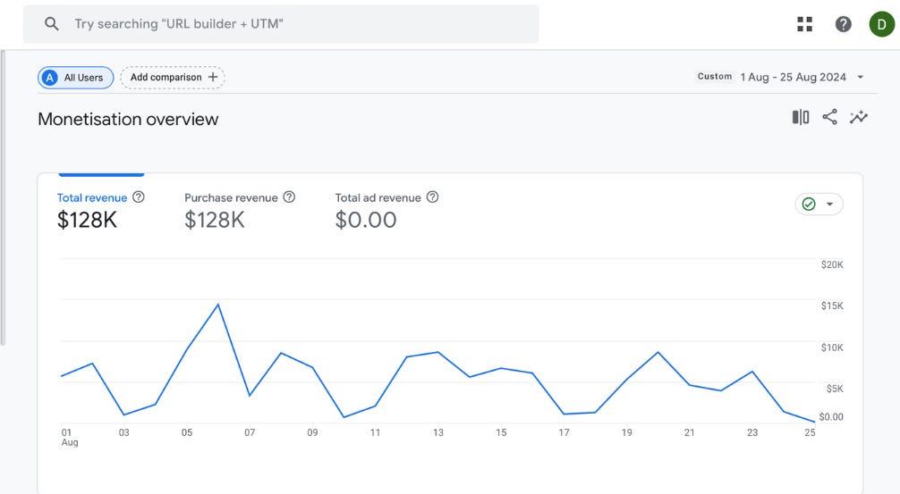Open the help question mark icon
The width and height of the screenshot is (900, 494).
click(x=843, y=24)
